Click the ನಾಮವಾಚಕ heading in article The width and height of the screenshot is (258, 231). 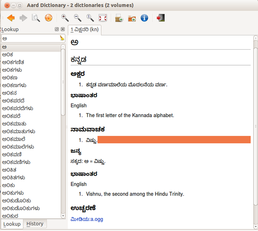tap(88, 129)
